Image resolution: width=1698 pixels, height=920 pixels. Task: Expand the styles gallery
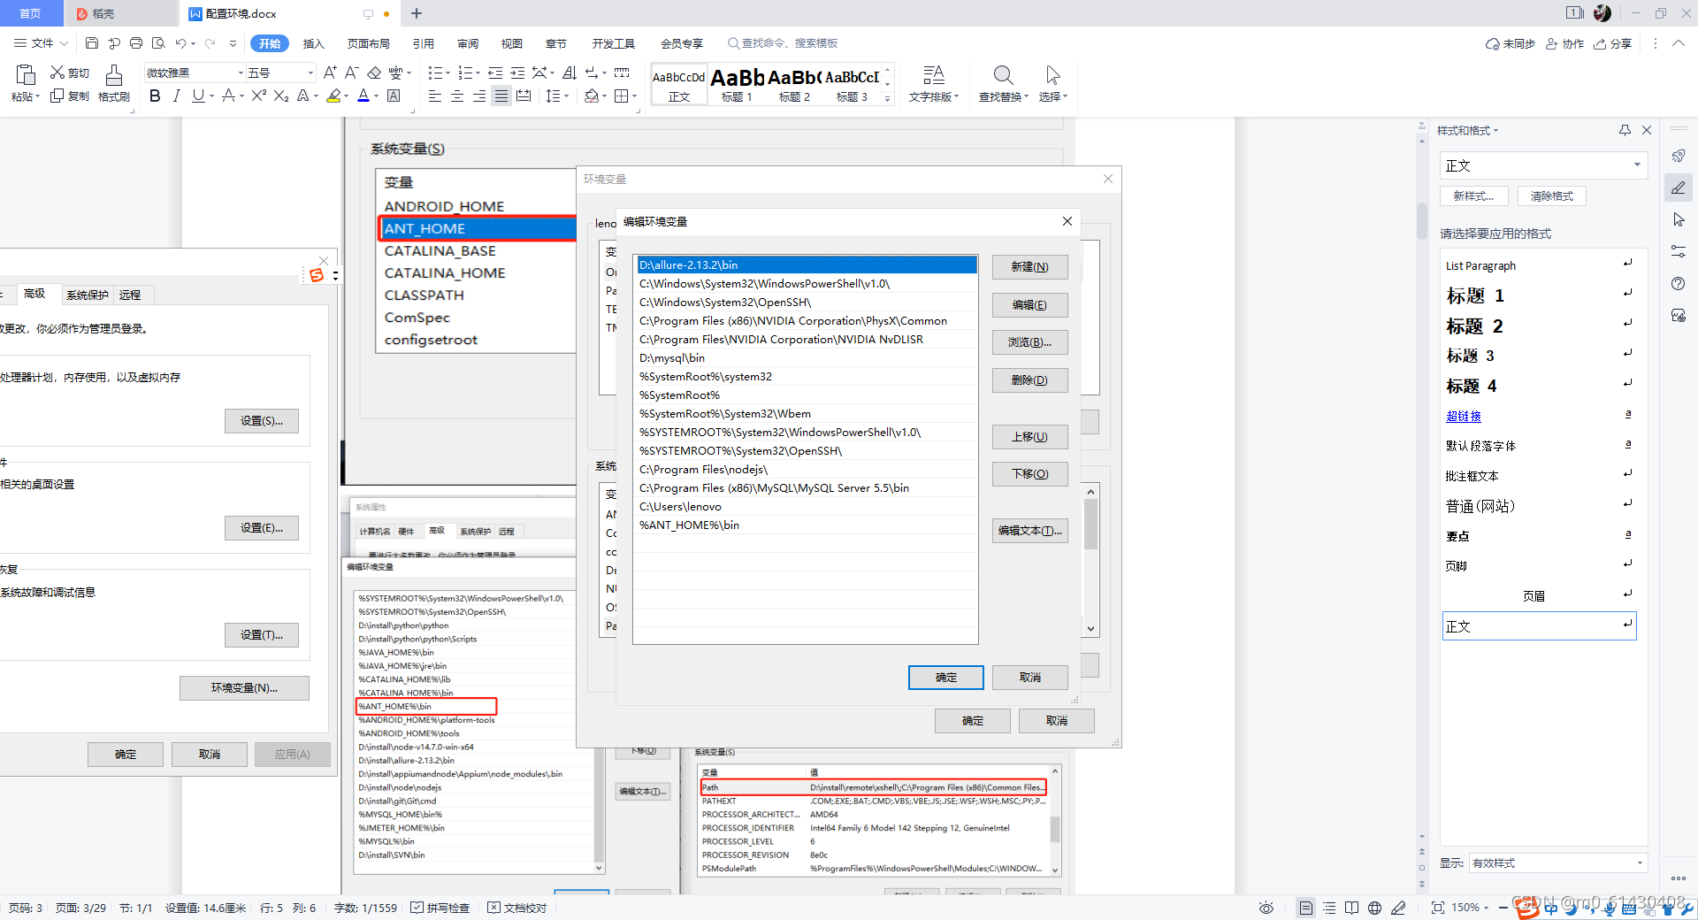pyautogui.click(x=888, y=99)
